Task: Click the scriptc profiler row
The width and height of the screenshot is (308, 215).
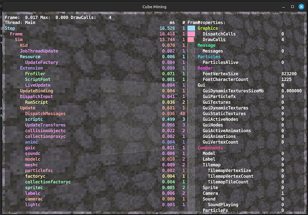Action: (x=34, y=119)
